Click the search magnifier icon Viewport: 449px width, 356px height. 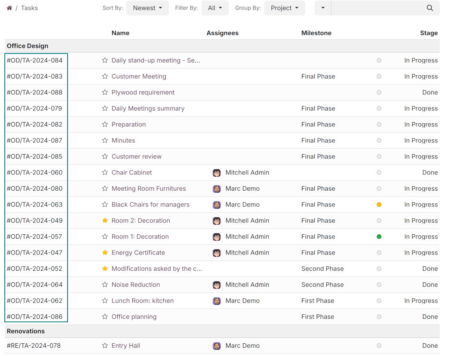point(430,8)
